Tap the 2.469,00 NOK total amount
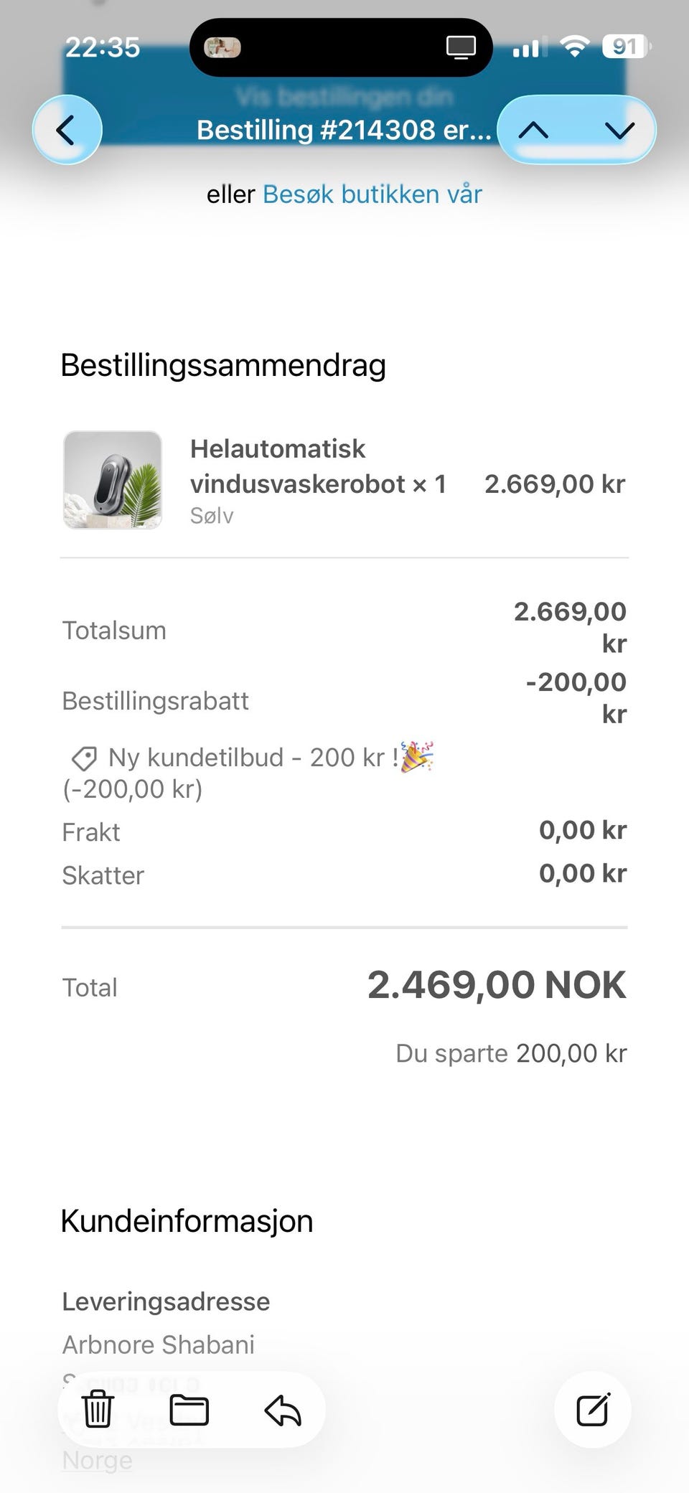This screenshot has width=689, height=1493. click(x=497, y=984)
